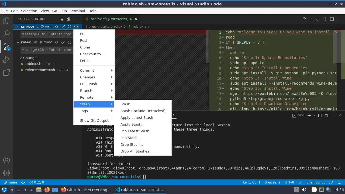
Task: Expand the Remote submenu
Action: click(94, 97)
